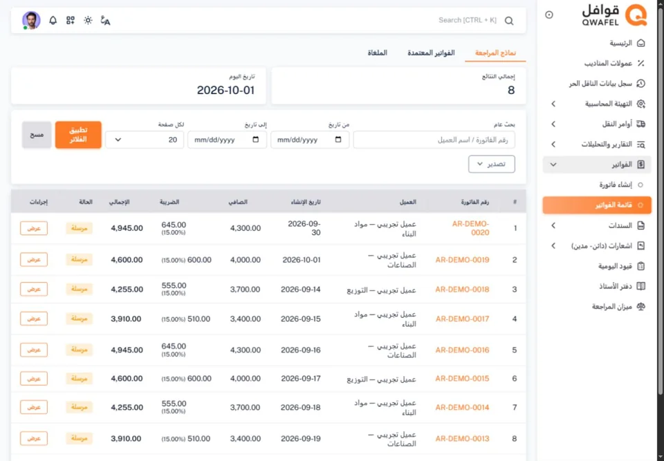
Task: Open إنشاء فاتورة in the sidebar
Action: click(597, 185)
